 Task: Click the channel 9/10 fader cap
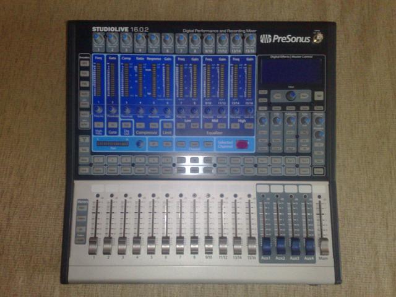(208, 244)
